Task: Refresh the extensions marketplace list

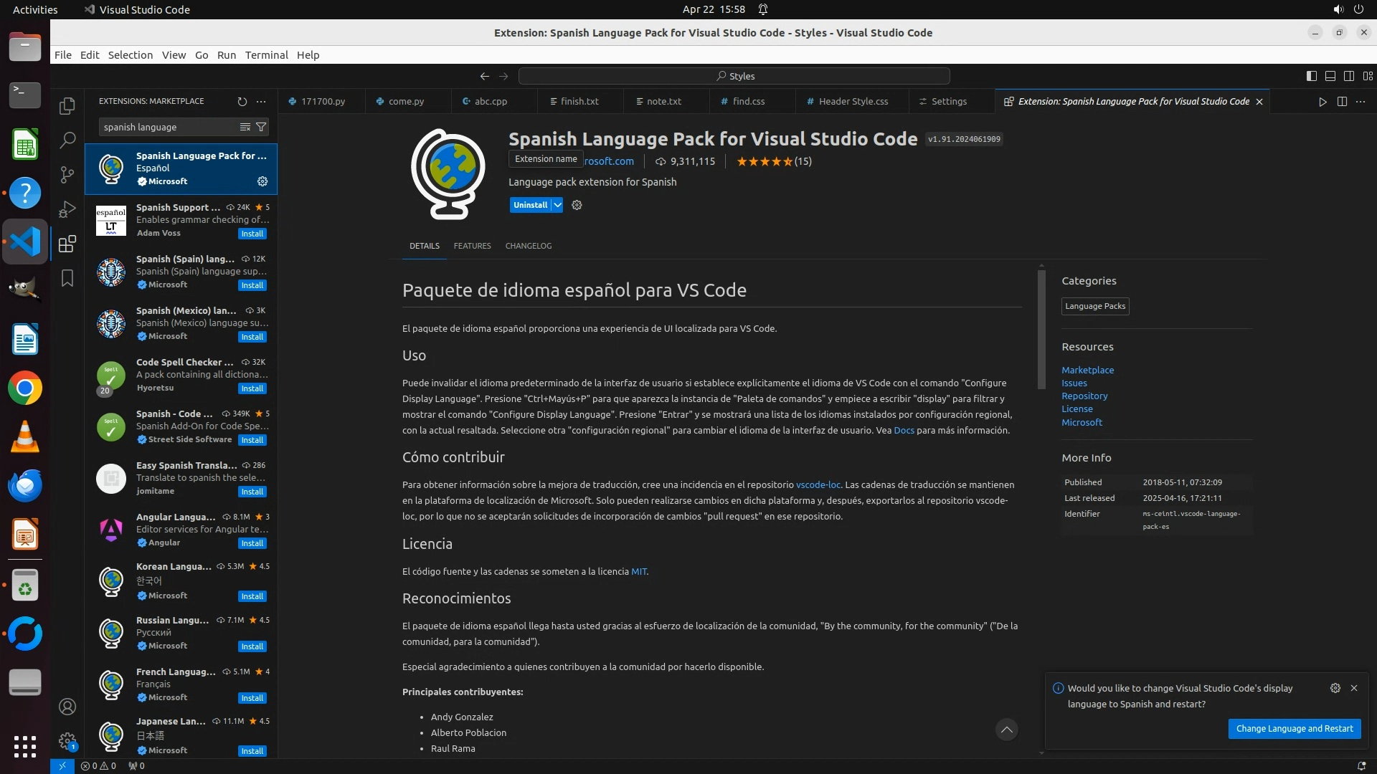Action: click(242, 102)
